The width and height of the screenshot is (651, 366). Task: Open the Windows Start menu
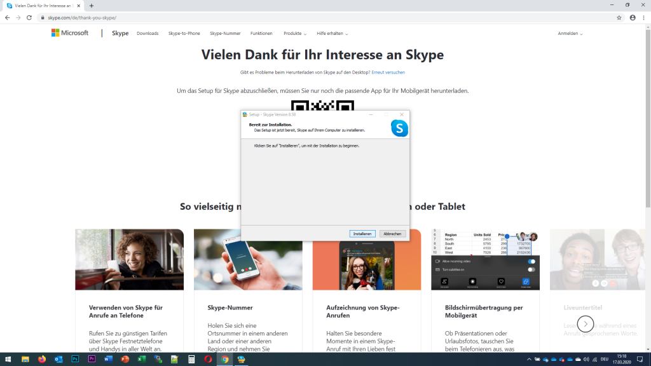click(8, 360)
